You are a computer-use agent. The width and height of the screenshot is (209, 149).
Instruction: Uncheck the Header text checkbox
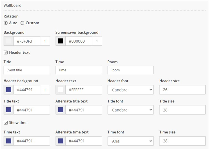pyautogui.click(x=6, y=52)
